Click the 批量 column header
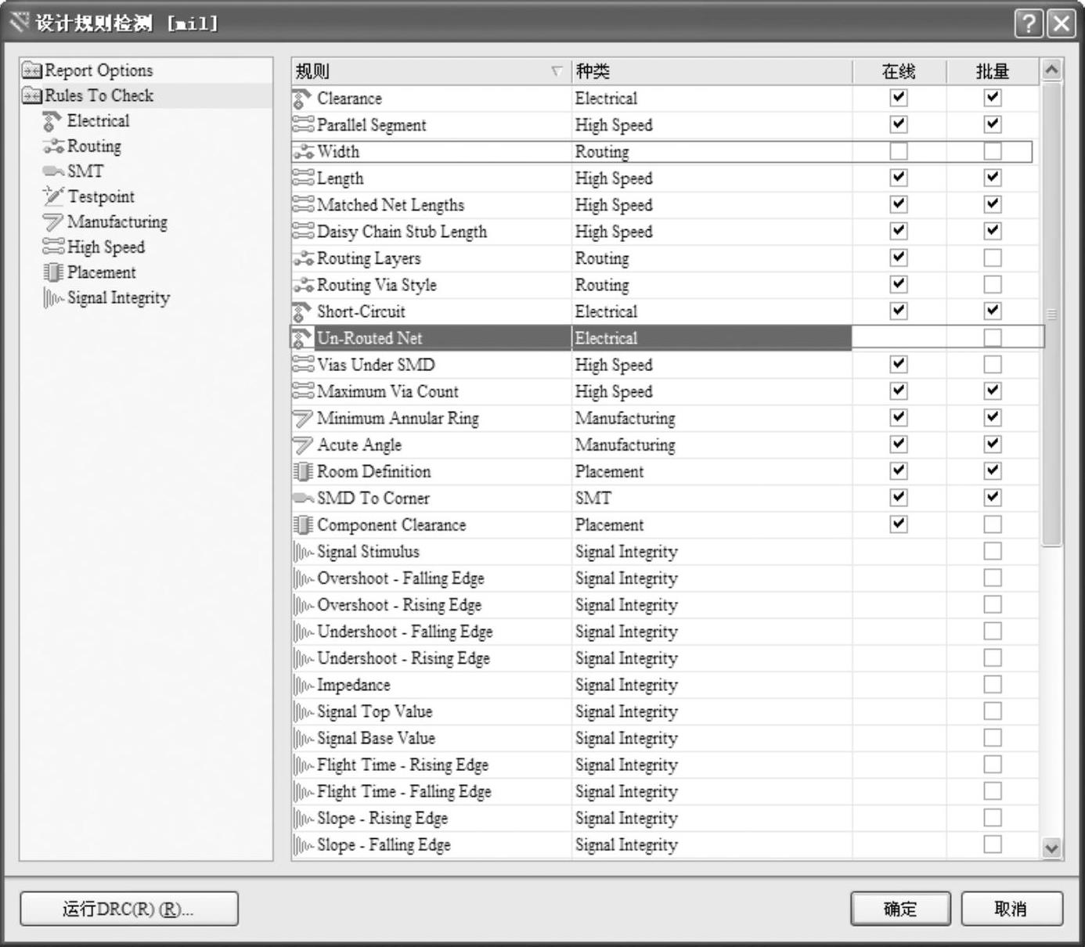The height and width of the screenshot is (947, 1085). (993, 71)
